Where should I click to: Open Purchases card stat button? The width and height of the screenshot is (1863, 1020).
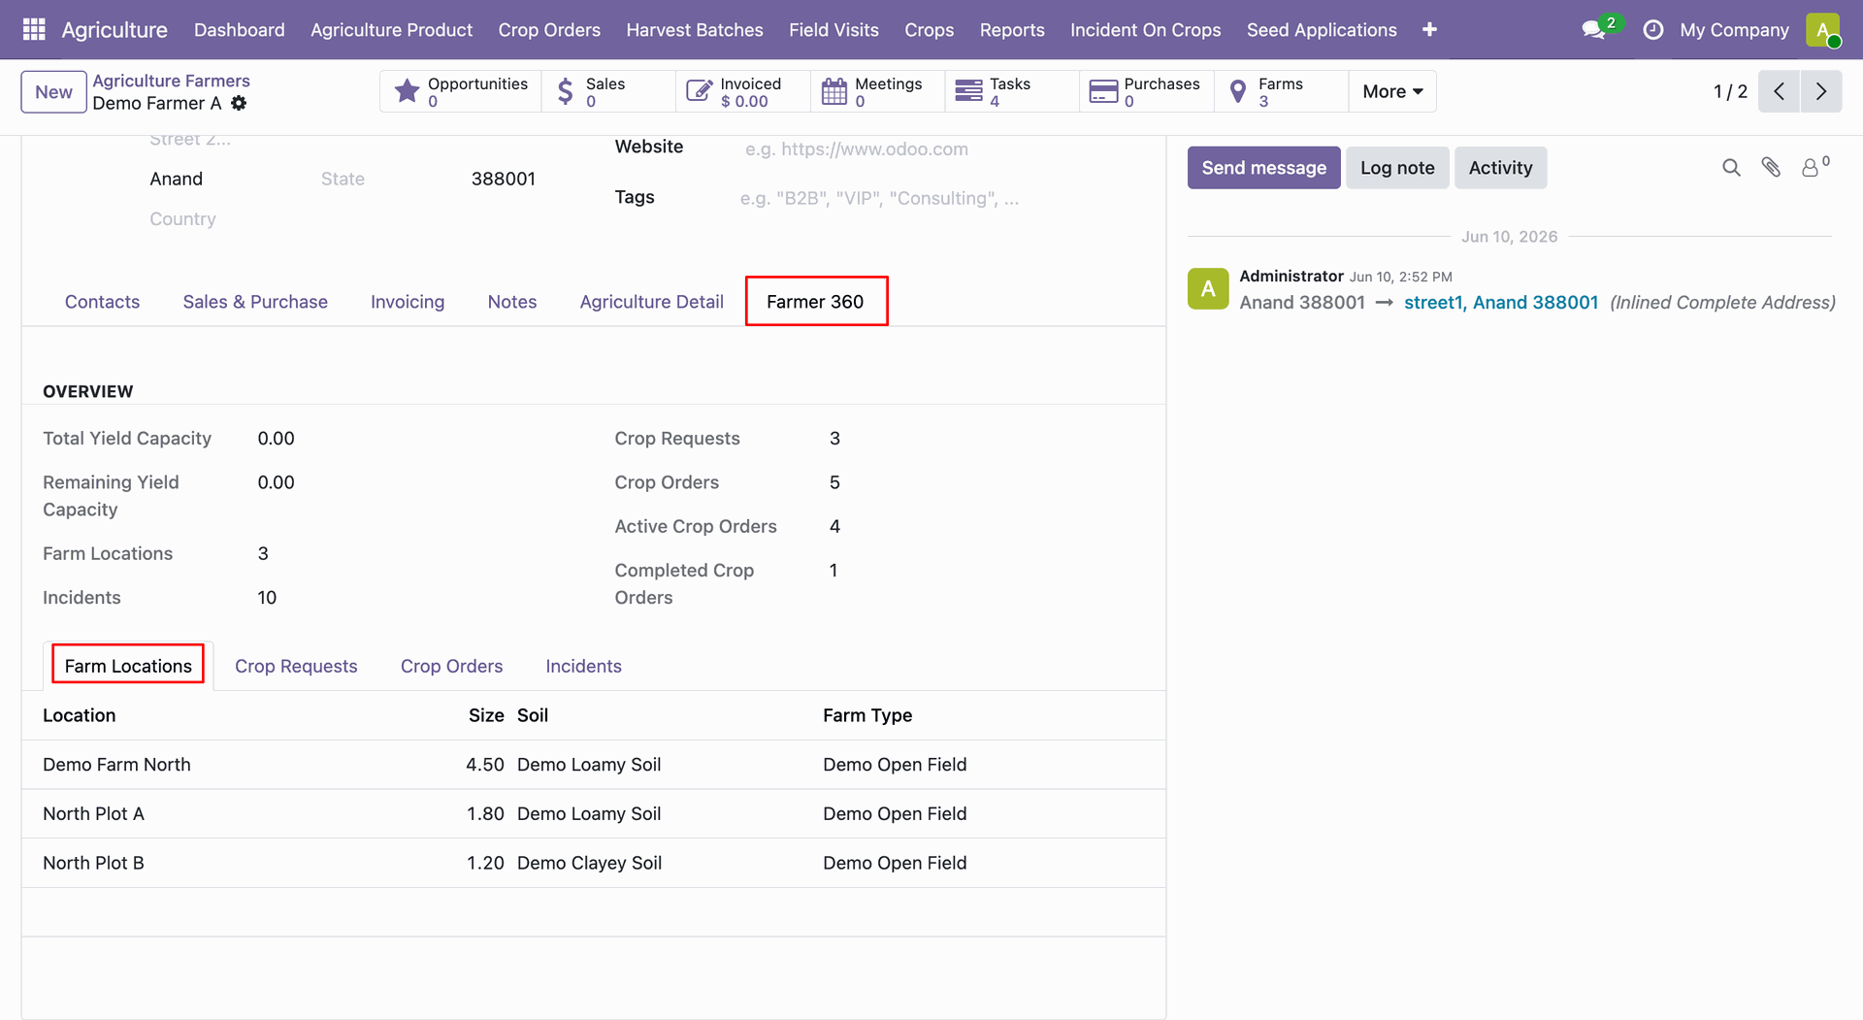tap(1147, 91)
